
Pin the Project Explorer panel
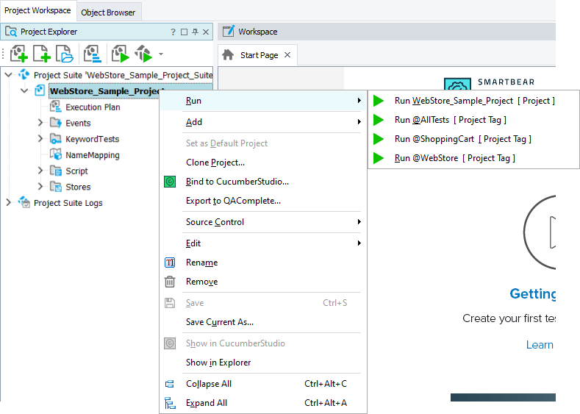pos(195,32)
